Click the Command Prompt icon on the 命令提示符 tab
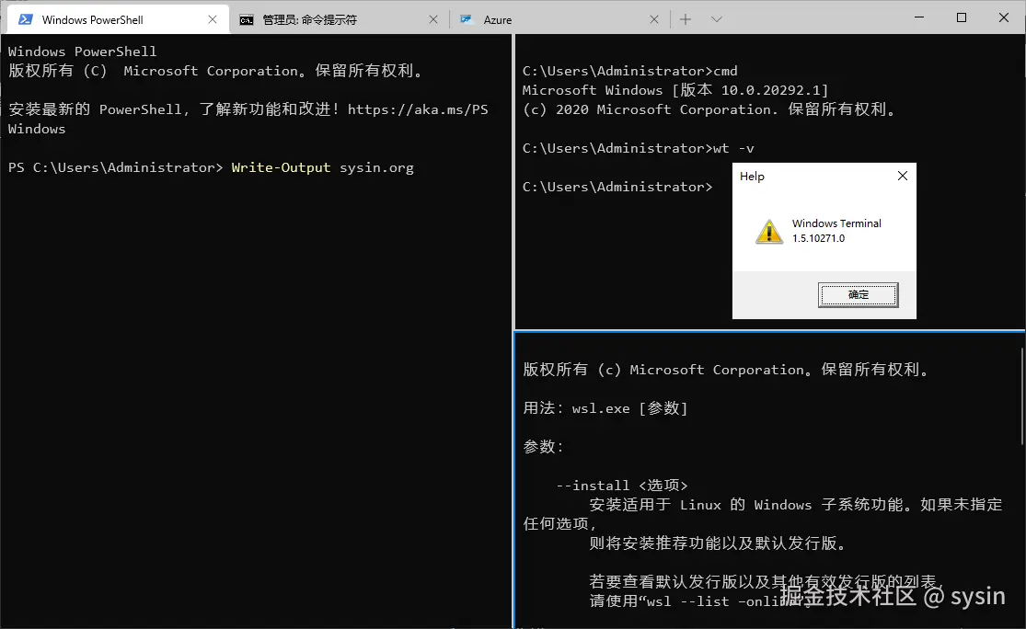The image size is (1026, 629). tap(245, 18)
